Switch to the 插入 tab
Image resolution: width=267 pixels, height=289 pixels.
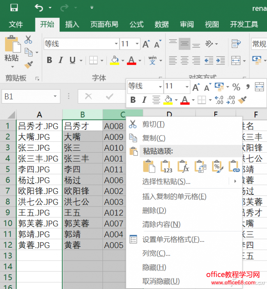[72, 24]
